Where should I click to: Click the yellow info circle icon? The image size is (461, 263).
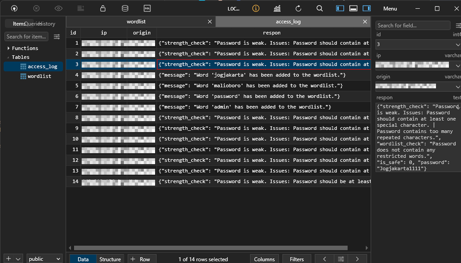click(256, 8)
